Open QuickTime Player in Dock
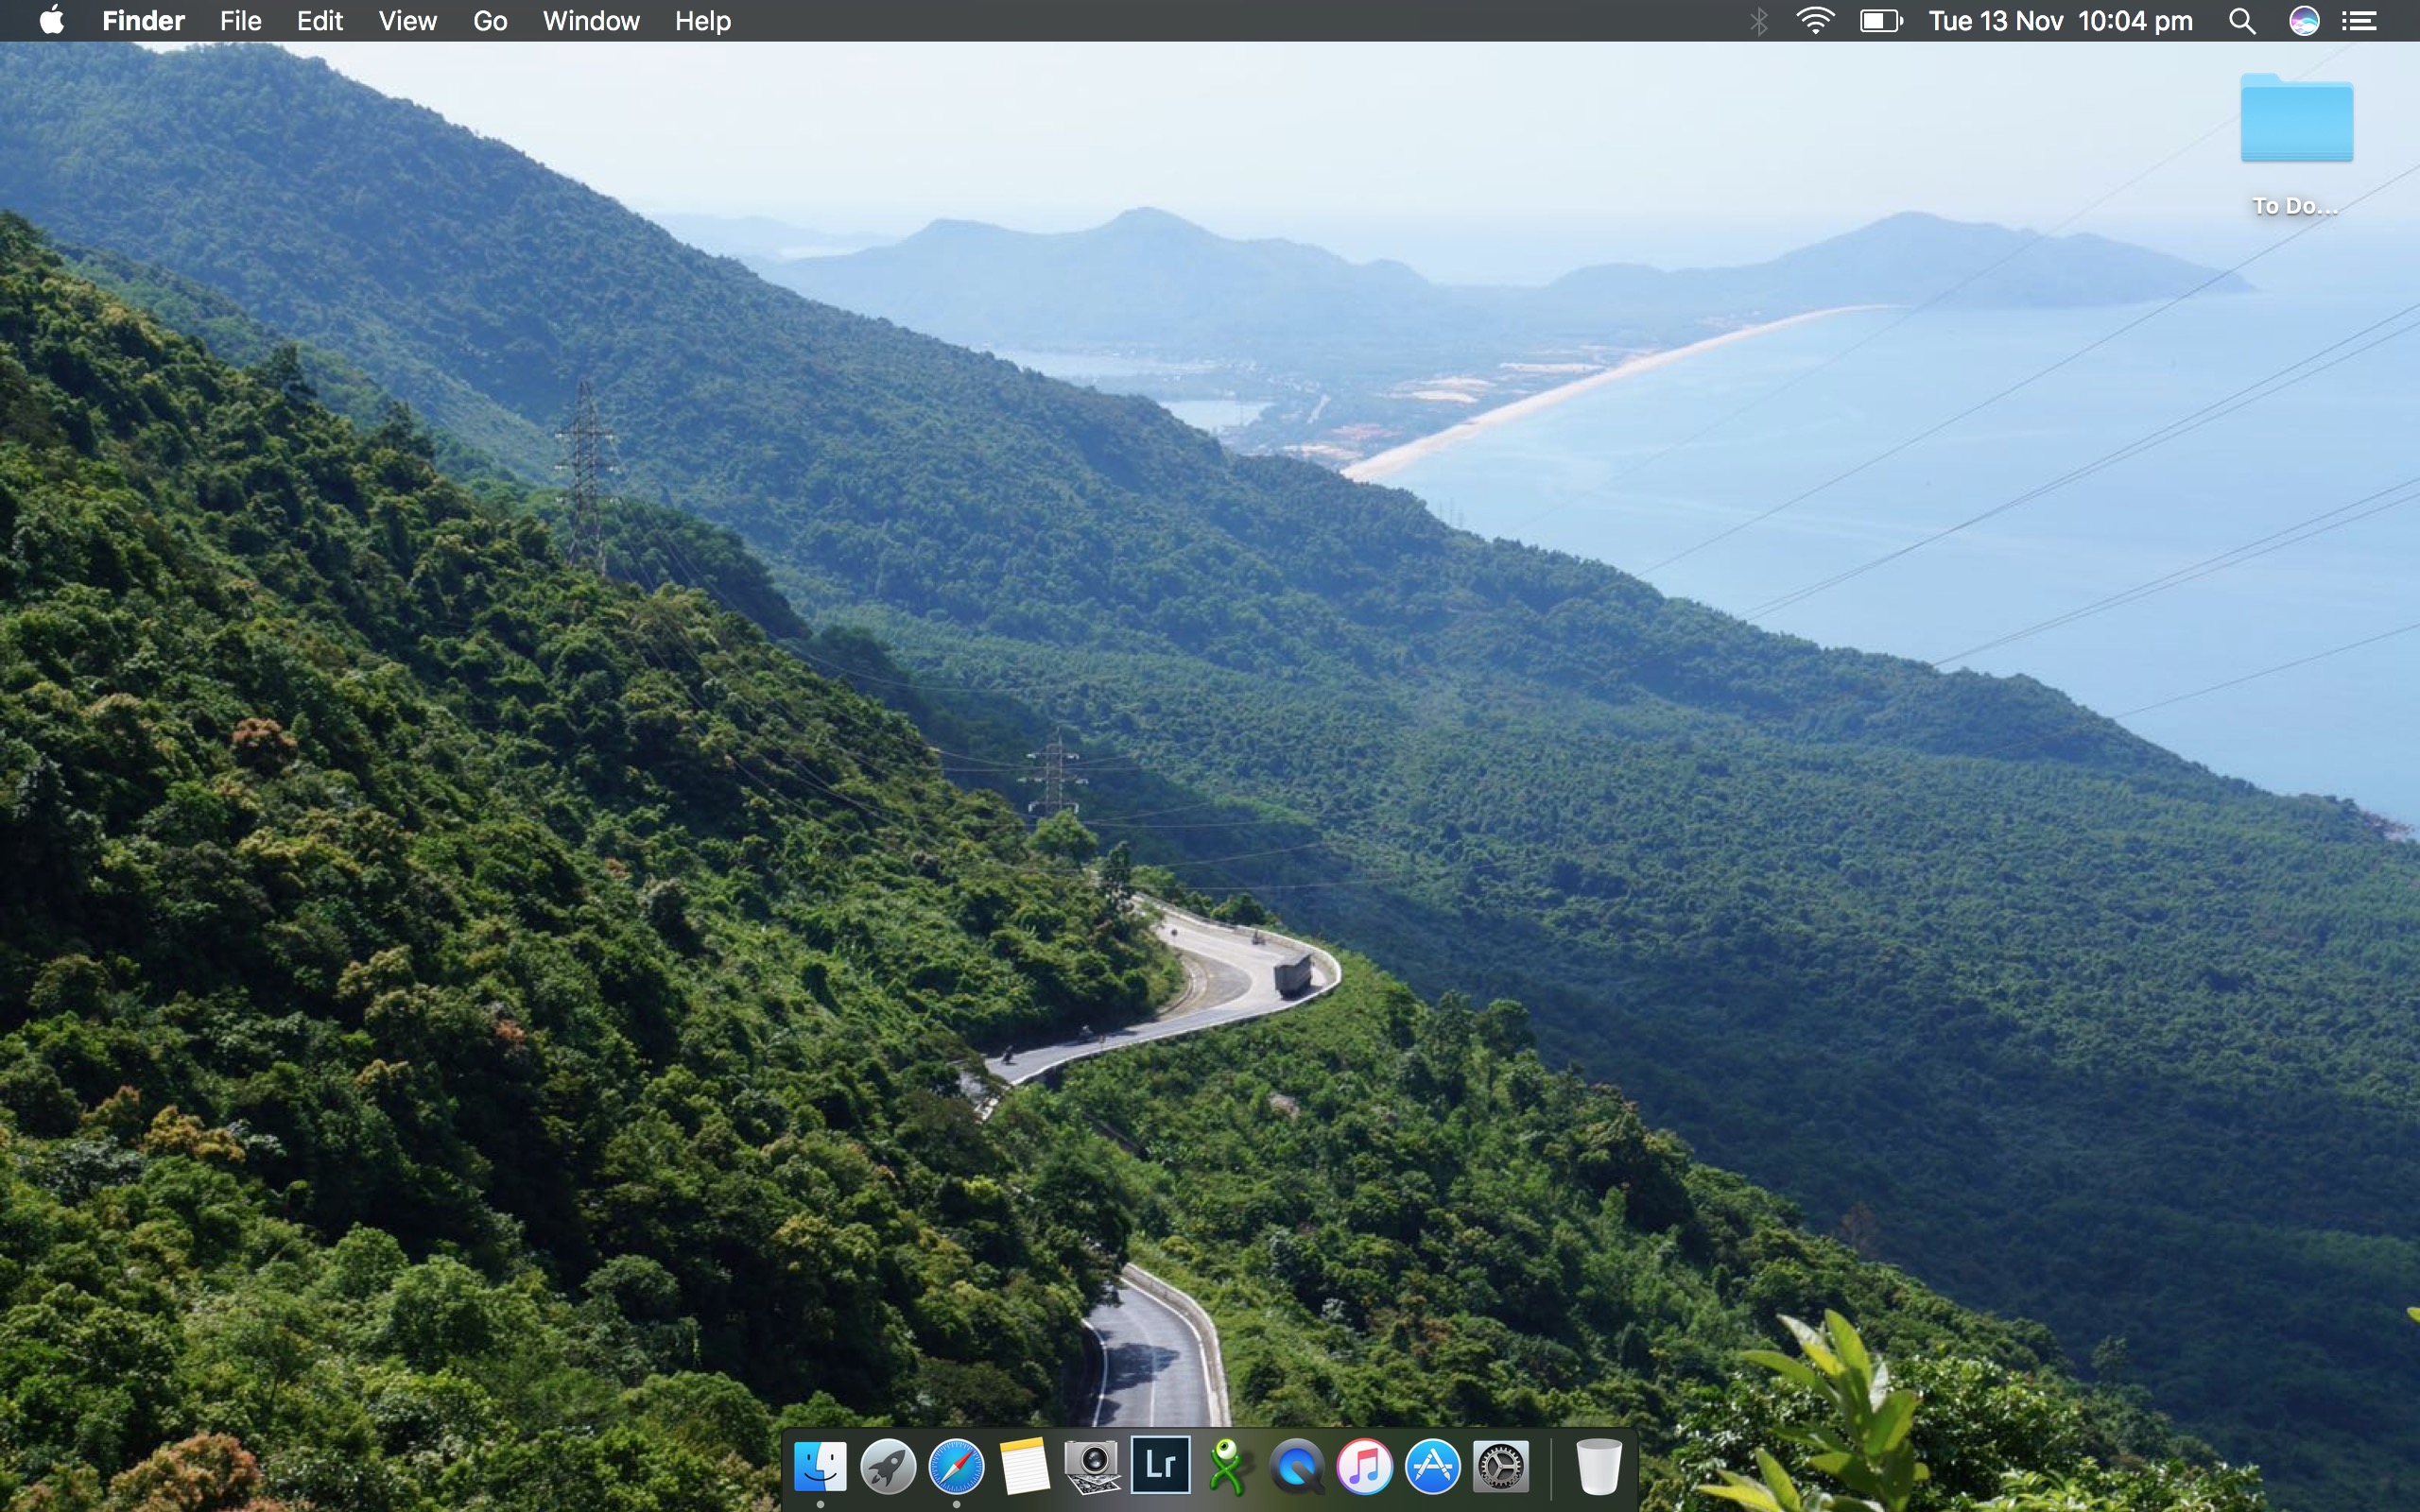Screen dimensions: 2420x1512 click(1296, 1467)
